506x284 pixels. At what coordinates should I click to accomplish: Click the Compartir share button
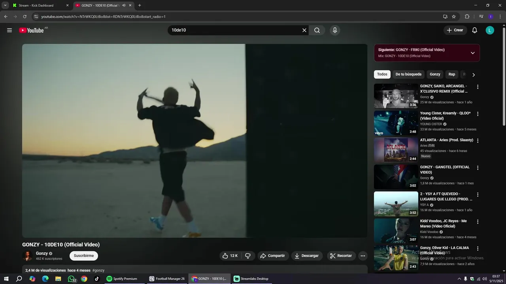pyautogui.click(x=273, y=256)
